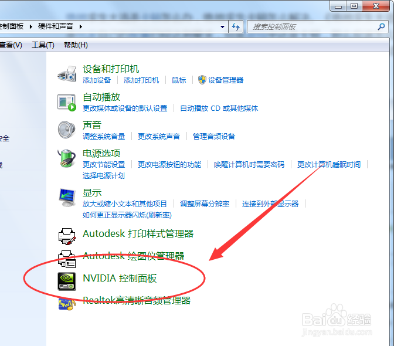Click the 更改计算机睡眠时间 link
Screen dimensions: 394x346
329,165
